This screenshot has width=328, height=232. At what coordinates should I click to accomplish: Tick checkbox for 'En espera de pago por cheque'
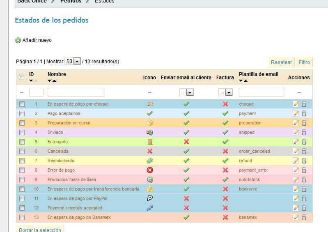point(22,104)
